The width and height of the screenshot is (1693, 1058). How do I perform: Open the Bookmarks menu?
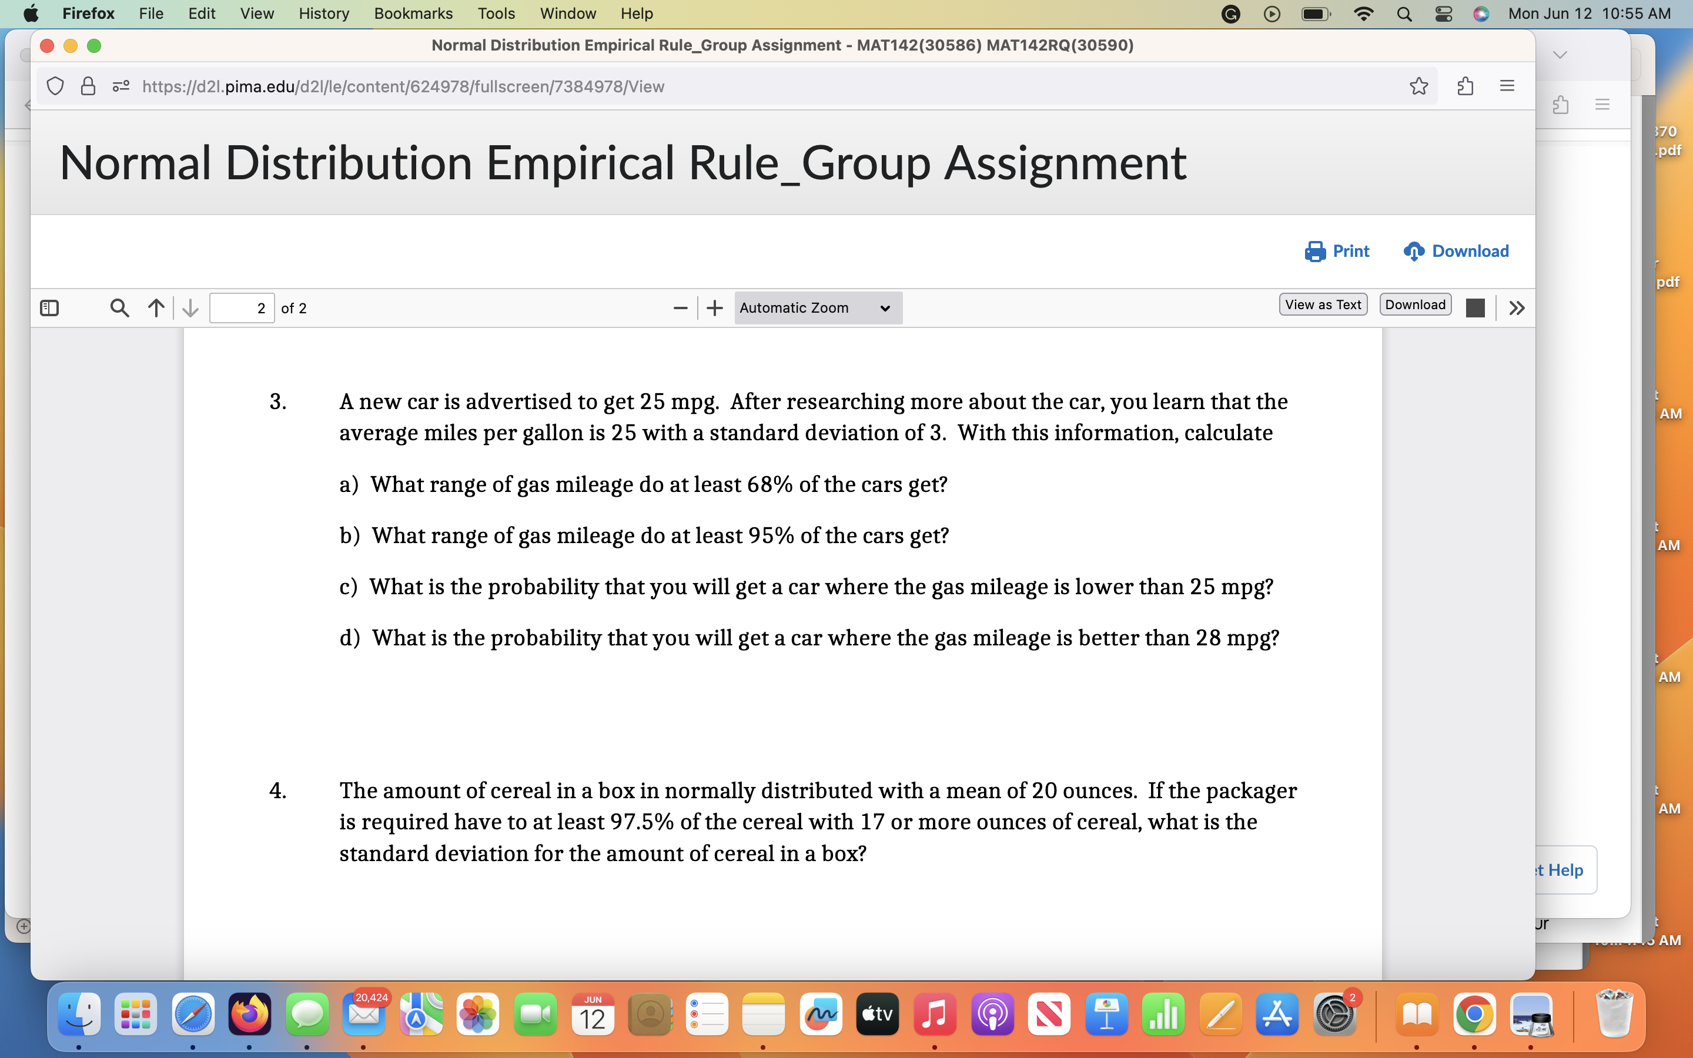click(x=413, y=14)
